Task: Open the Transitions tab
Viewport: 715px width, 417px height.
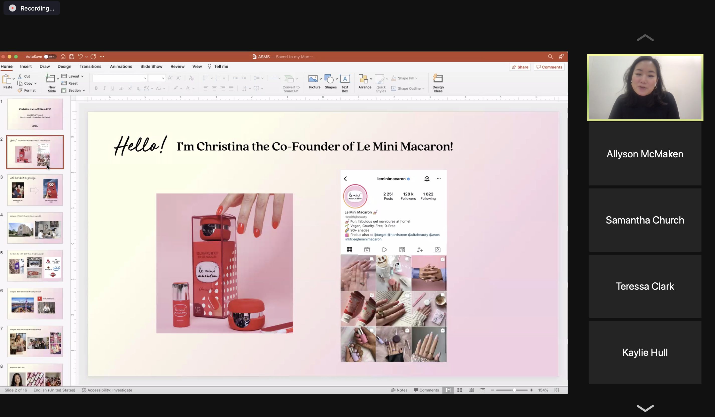Action: pyautogui.click(x=90, y=66)
